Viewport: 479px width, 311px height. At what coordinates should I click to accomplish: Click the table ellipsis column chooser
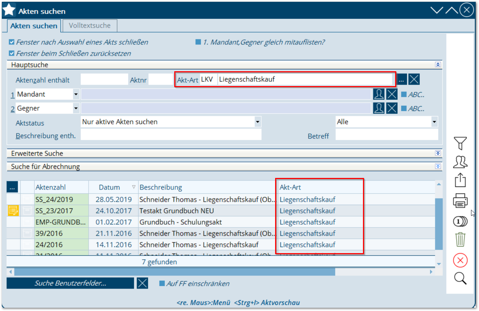pyautogui.click(x=12, y=187)
